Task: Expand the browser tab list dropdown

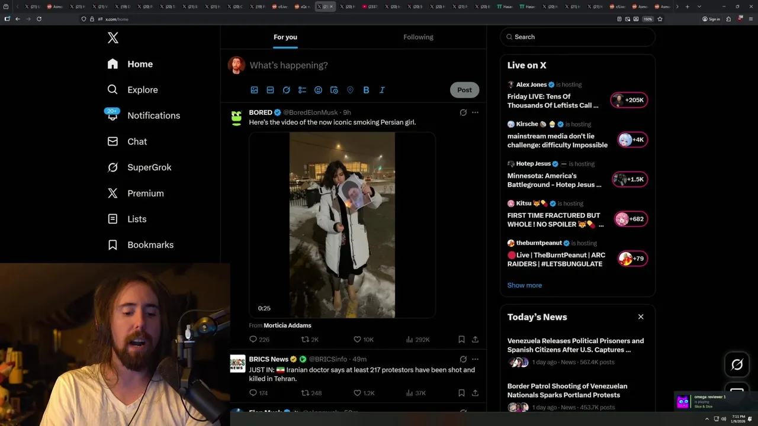Action: [x=699, y=7]
